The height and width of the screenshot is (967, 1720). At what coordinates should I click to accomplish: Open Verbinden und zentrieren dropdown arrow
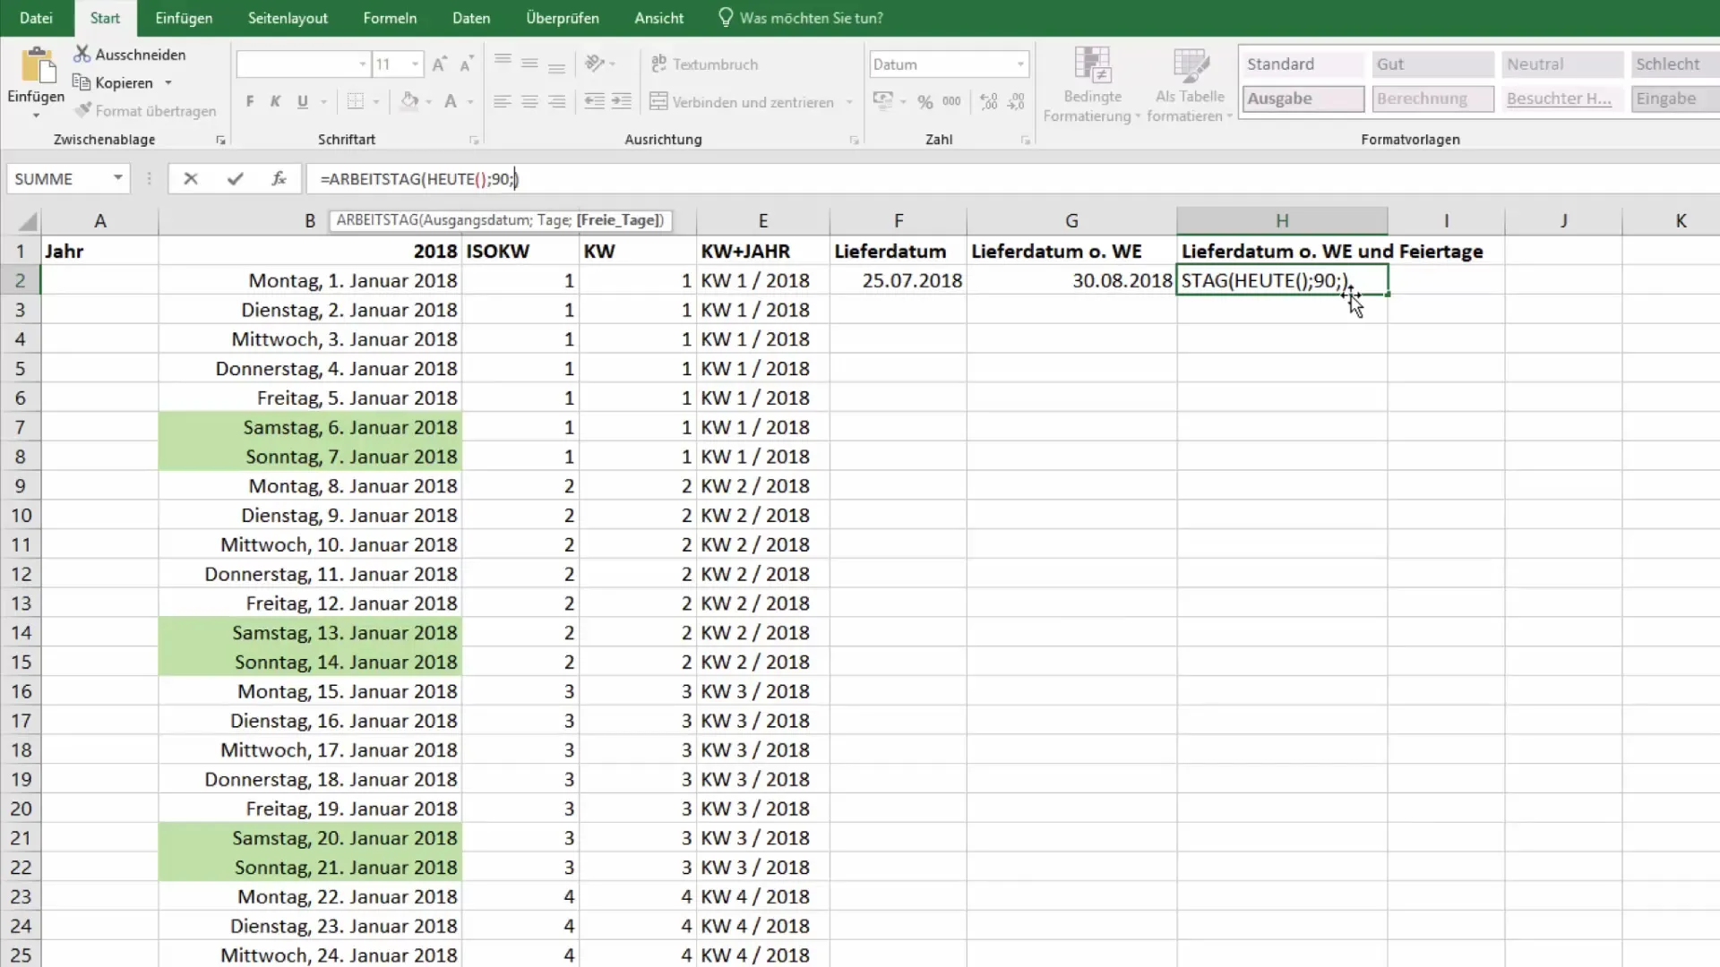click(849, 102)
